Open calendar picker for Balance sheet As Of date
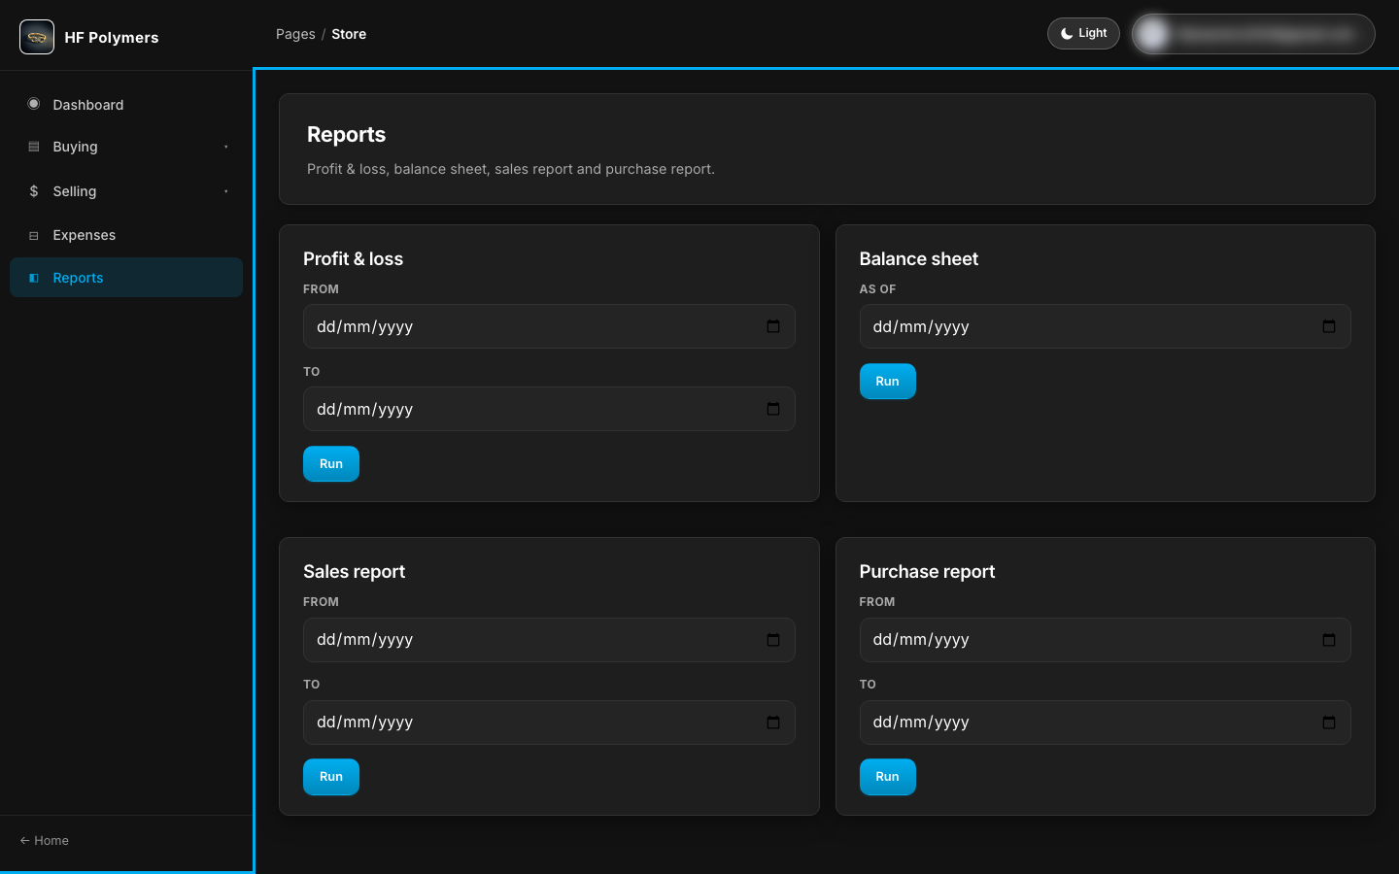The width and height of the screenshot is (1399, 874). (1329, 326)
